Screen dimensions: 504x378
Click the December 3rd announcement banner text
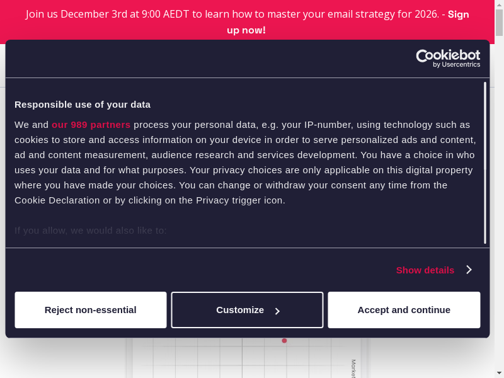(x=232, y=14)
